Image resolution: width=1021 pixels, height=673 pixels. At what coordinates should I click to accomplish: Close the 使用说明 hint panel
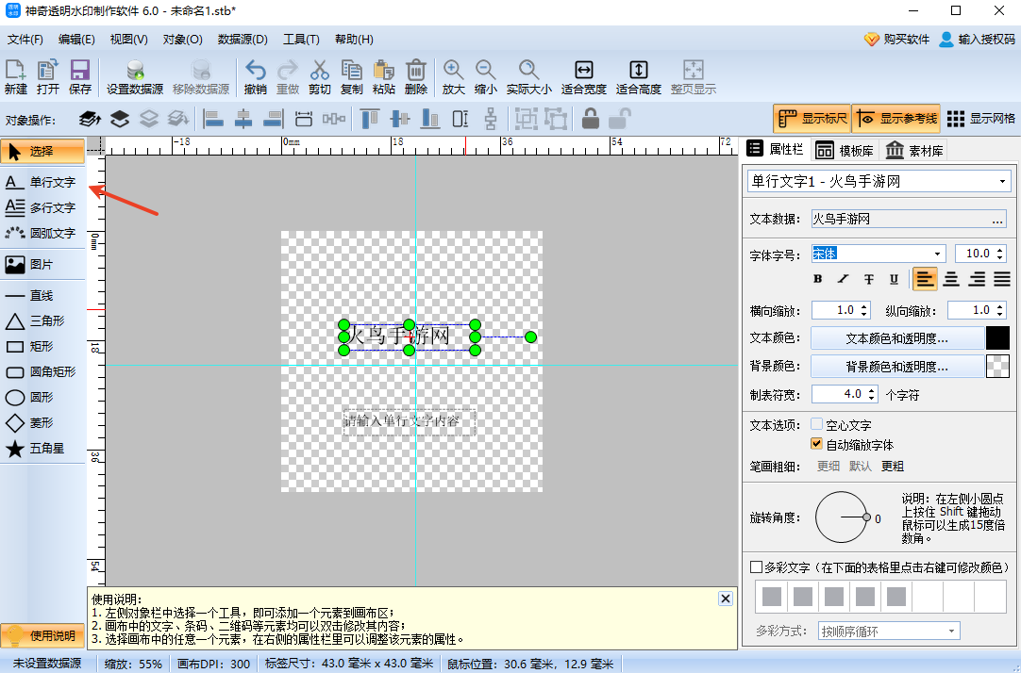725,599
